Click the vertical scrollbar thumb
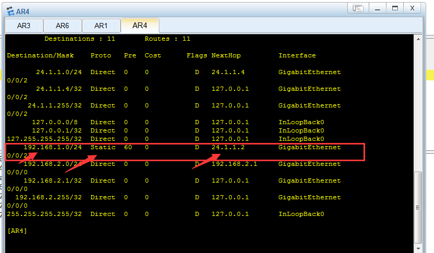Viewport: 434px width, 253px height. [418, 208]
